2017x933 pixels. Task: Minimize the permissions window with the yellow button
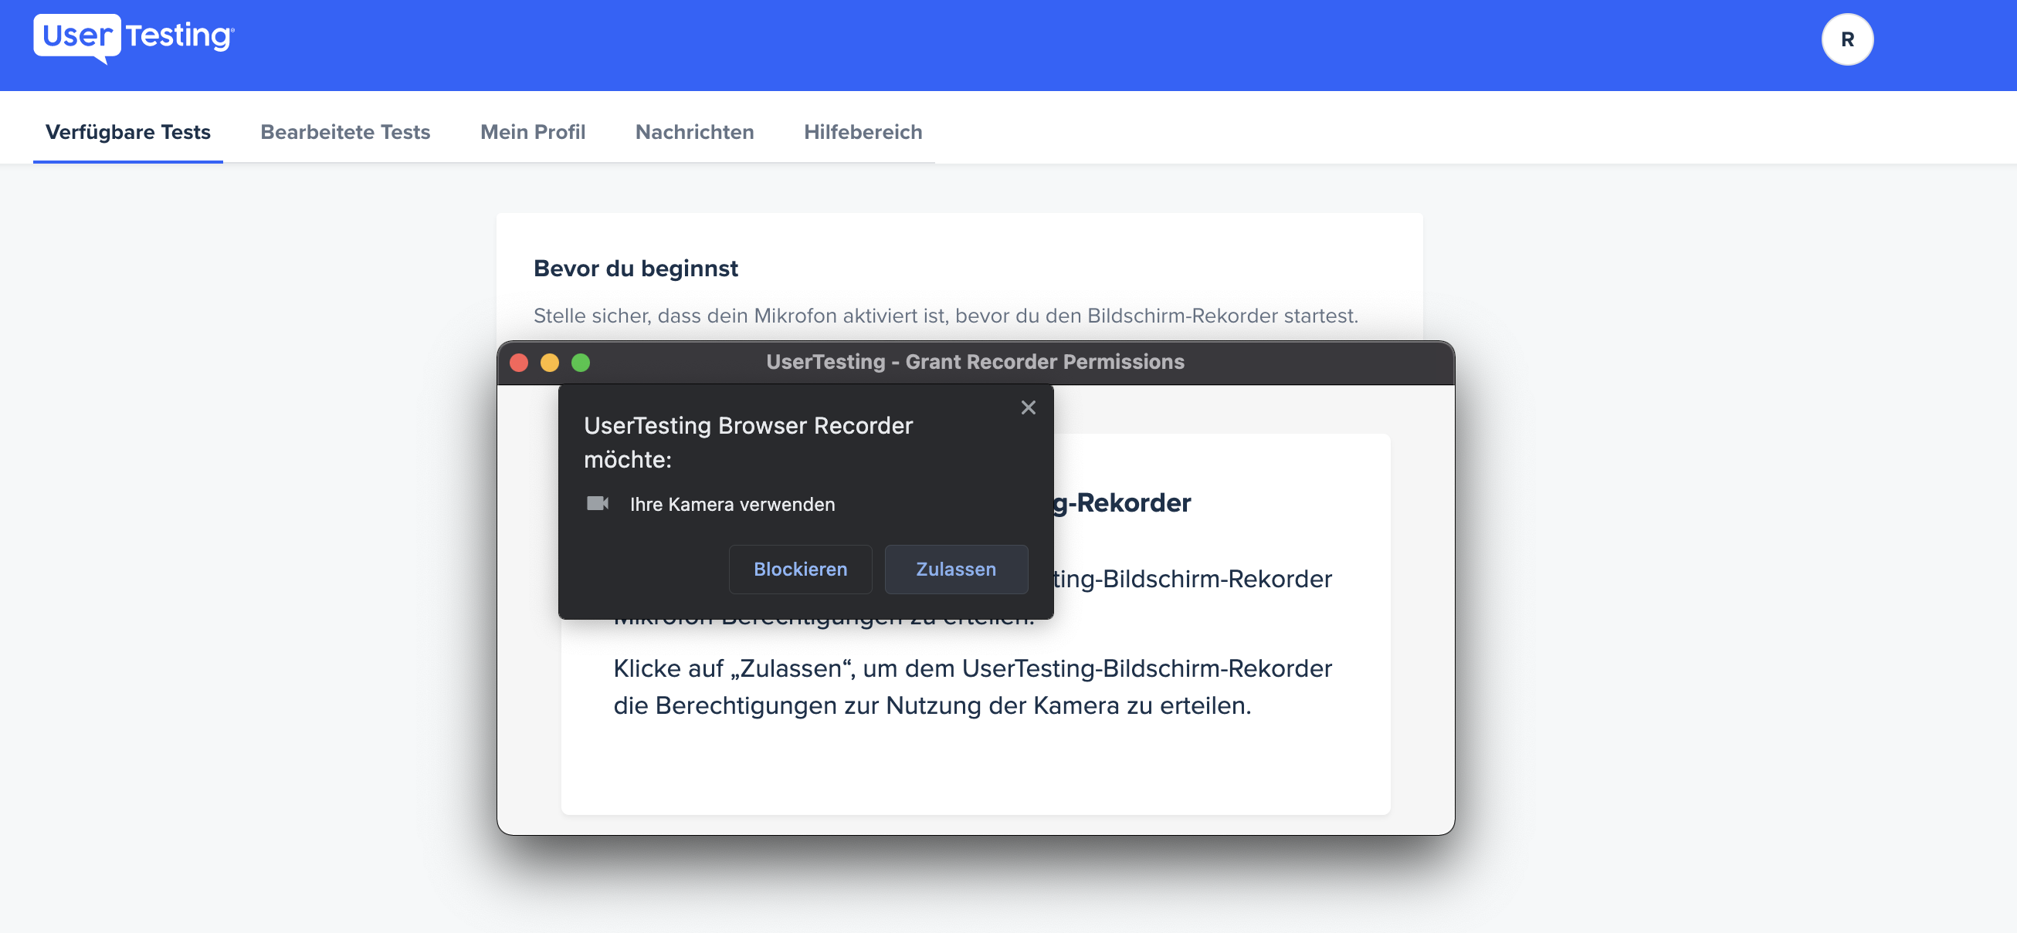[x=550, y=363]
